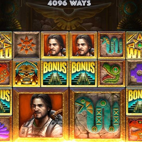Image resolution: width=142 pixels, height=142 pixels.
Task: Click the large teal snake symbol
Action: (97, 115)
